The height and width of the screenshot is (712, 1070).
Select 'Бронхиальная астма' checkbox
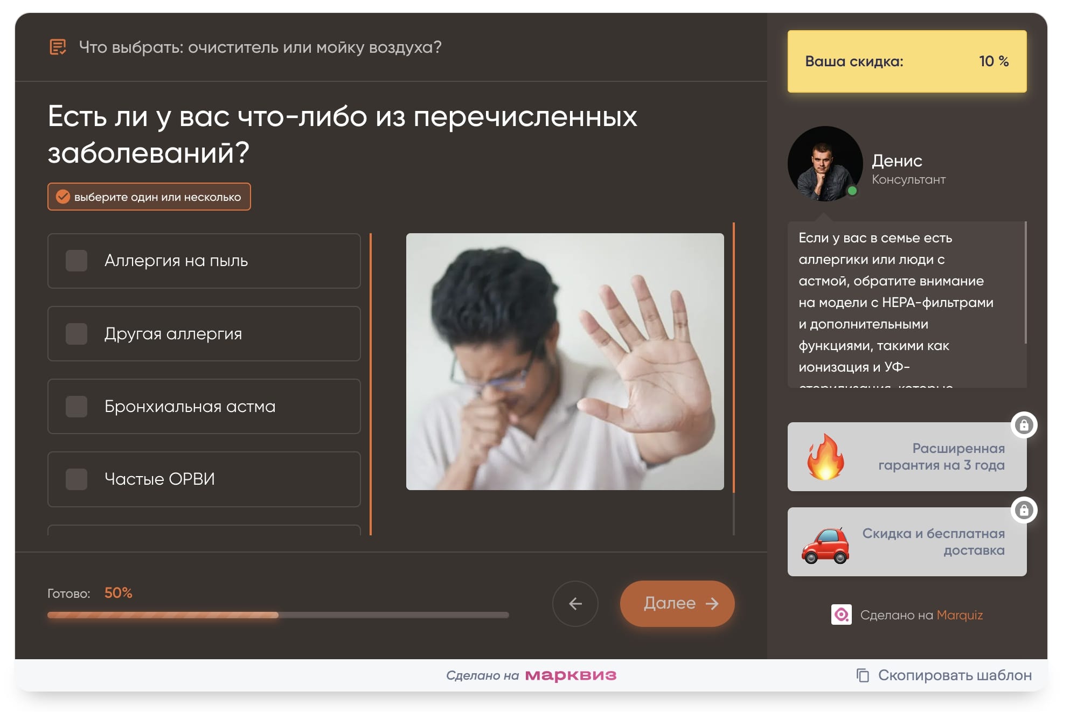pos(75,407)
